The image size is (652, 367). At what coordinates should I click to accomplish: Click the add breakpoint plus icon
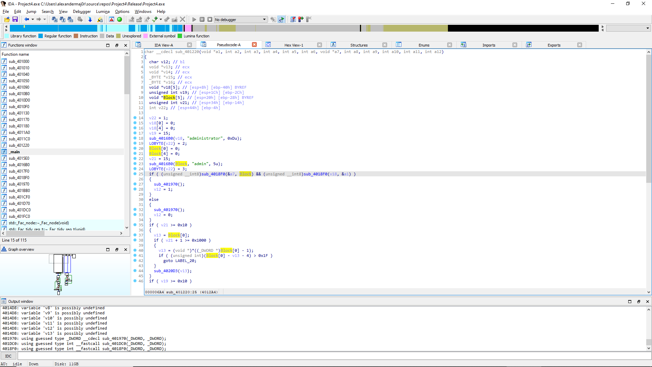tap(301, 19)
